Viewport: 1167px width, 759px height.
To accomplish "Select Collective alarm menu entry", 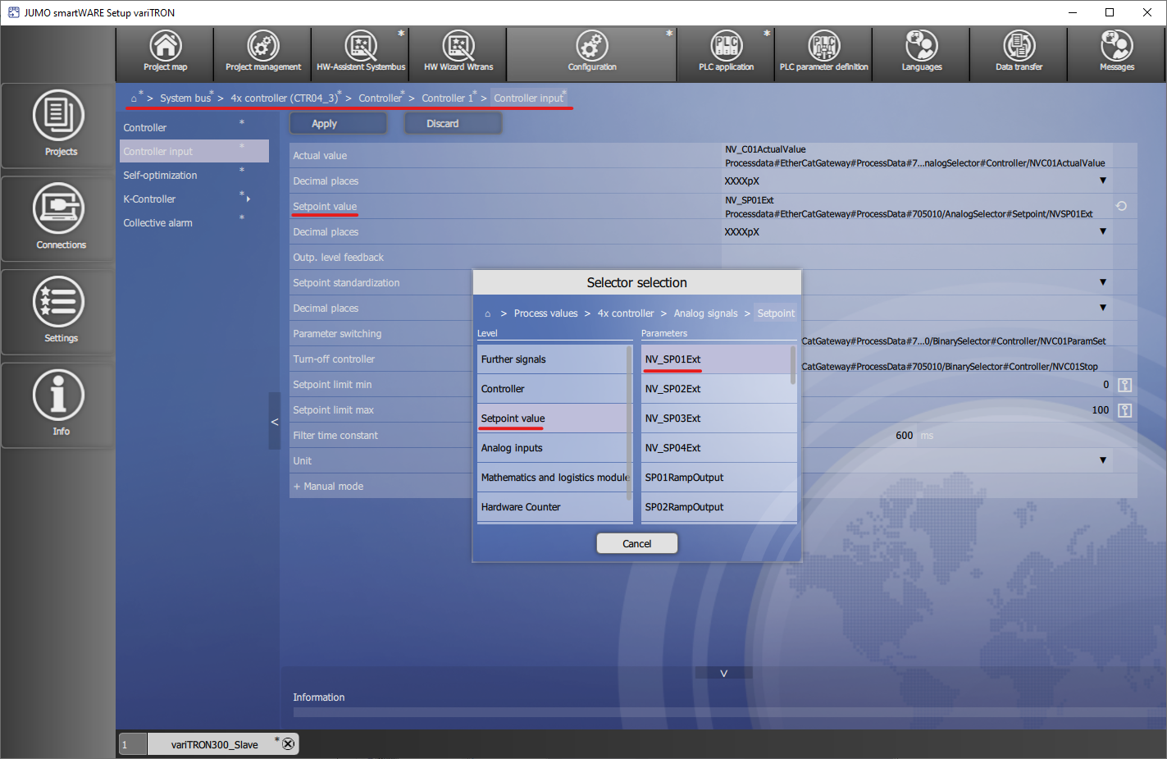I will [x=157, y=223].
